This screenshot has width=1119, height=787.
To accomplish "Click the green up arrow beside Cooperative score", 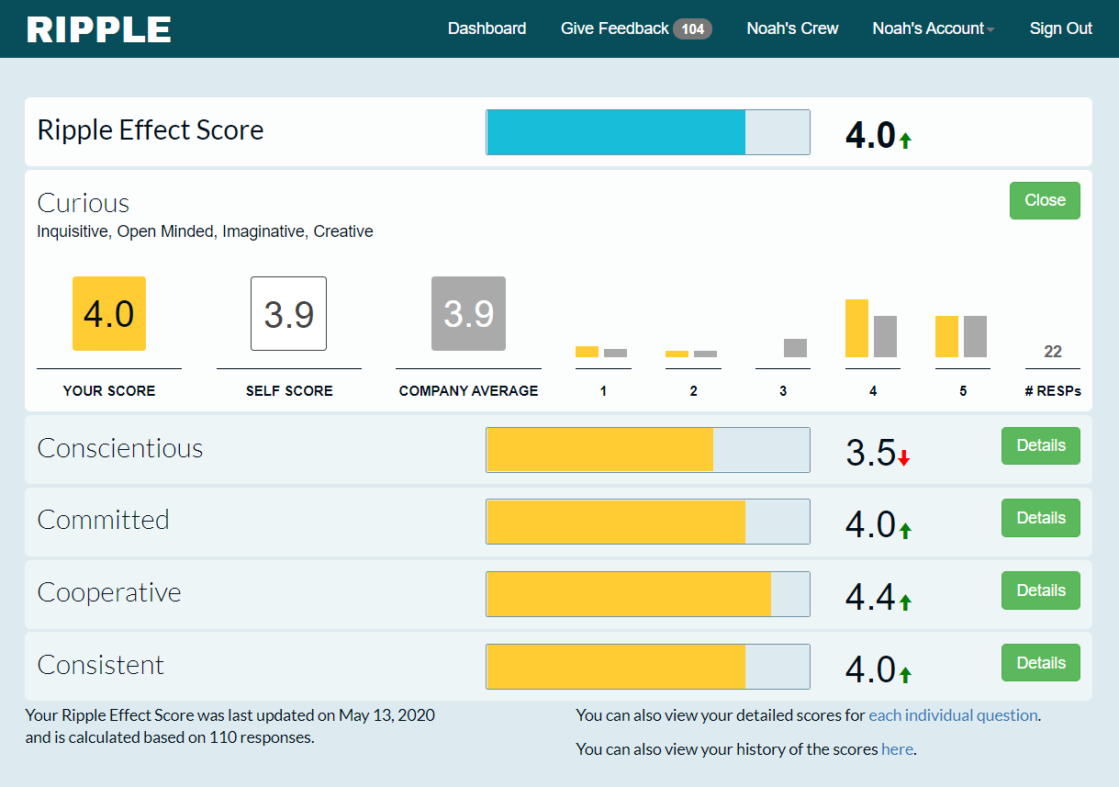I will (905, 602).
